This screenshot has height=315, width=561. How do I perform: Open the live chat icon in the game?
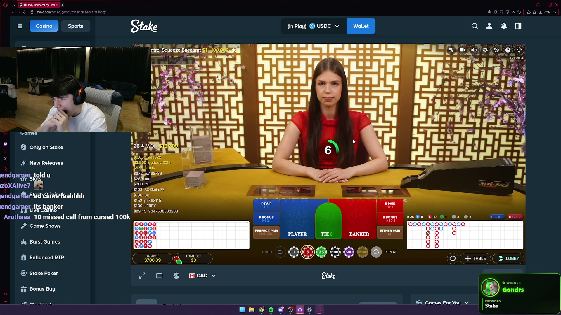451,50
